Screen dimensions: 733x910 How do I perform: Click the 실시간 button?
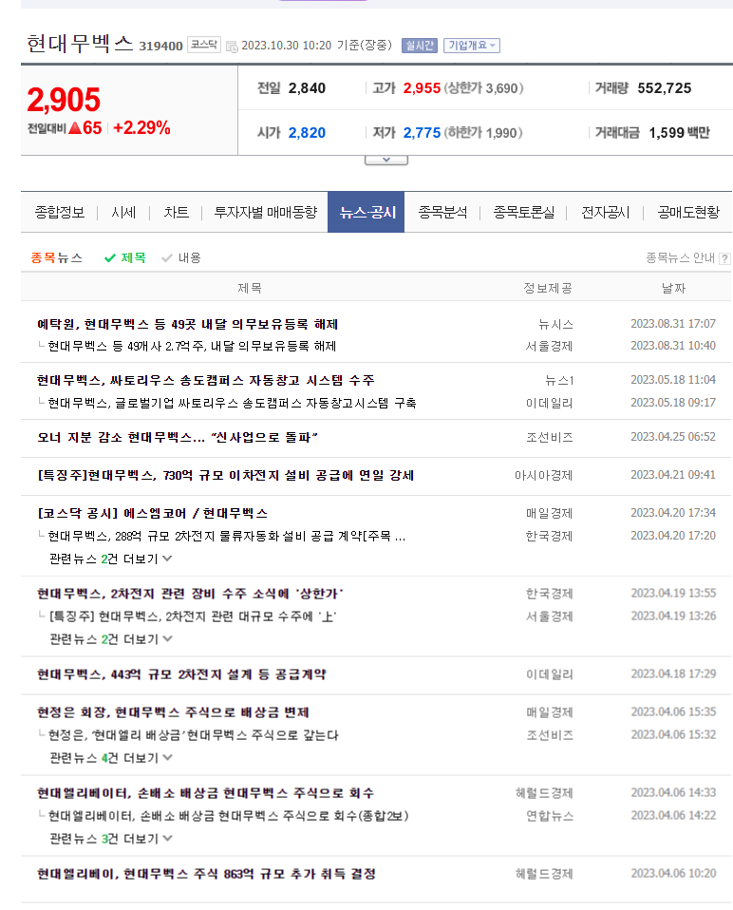tap(420, 46)
